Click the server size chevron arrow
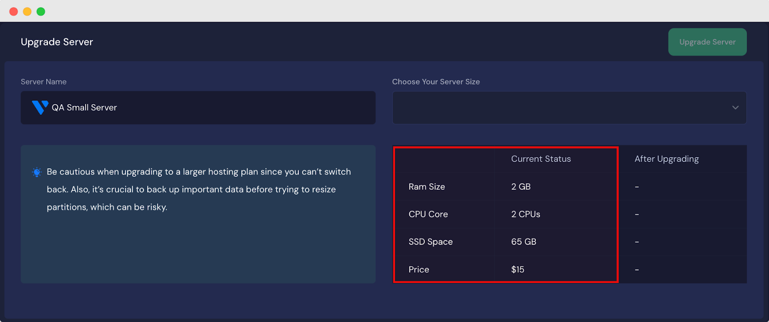769x322 pixels. point(735,108)
